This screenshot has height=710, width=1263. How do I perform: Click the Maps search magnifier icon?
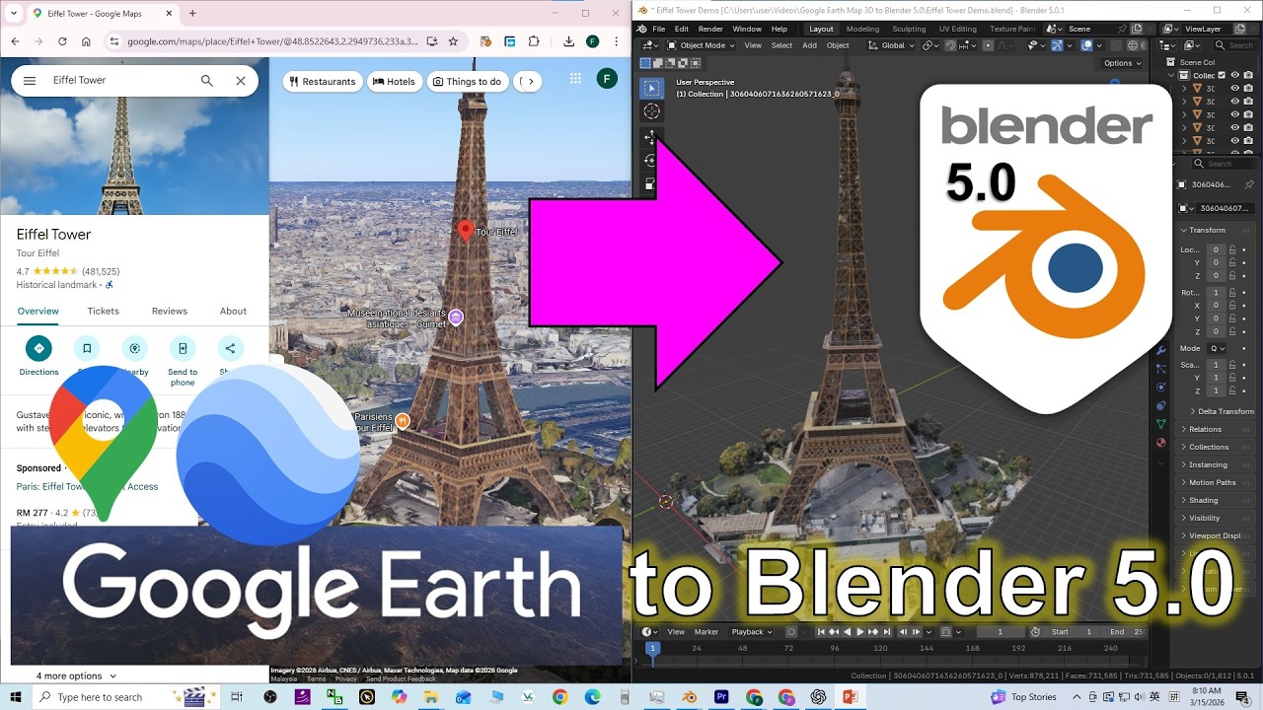[x=207, y=81]
